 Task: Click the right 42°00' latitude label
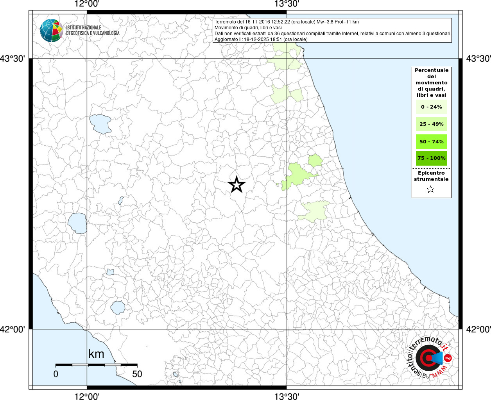point(478,329)
